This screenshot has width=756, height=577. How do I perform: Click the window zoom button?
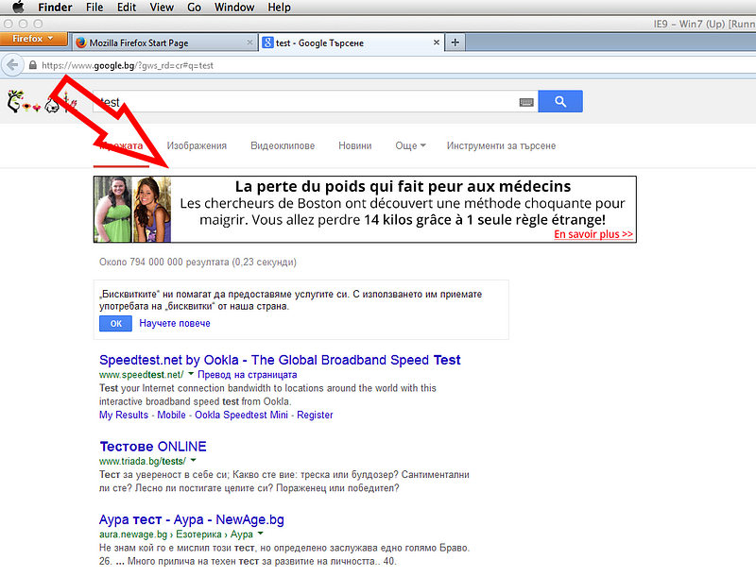point(38,24)
